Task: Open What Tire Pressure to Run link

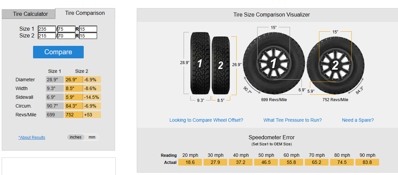Action: click(292, 120)
